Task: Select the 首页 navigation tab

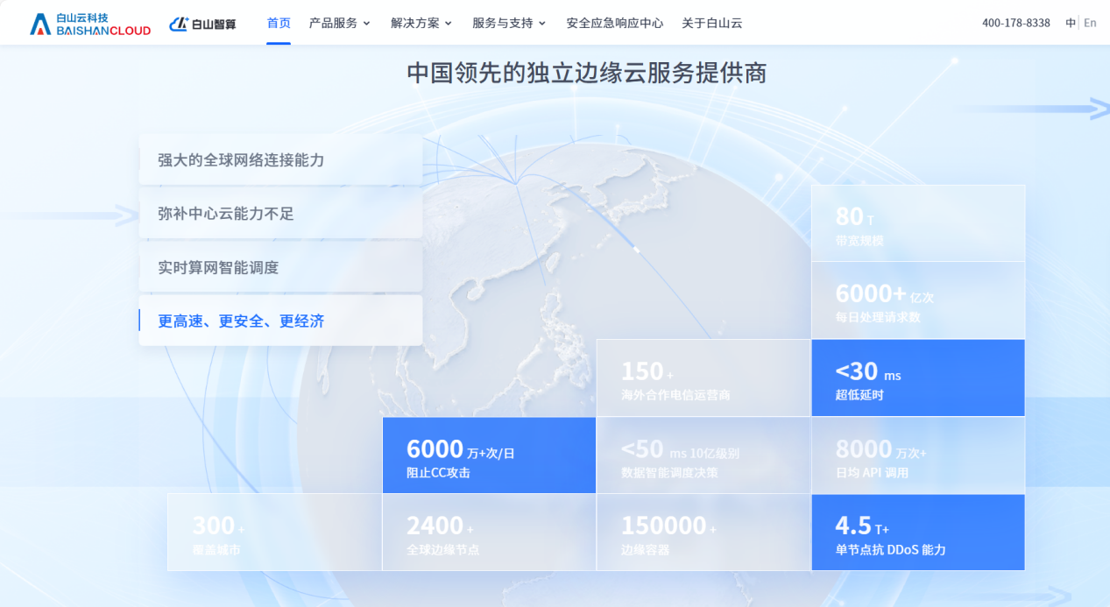Action: coord(278,23)
